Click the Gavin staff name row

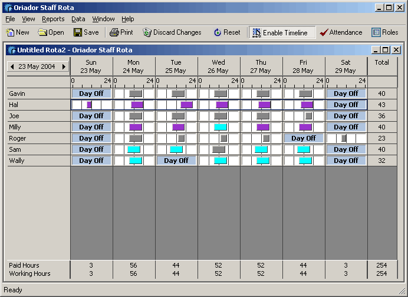[x=38, y=94]
